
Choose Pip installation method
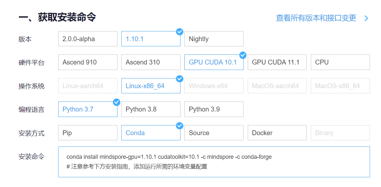point(88,133)
